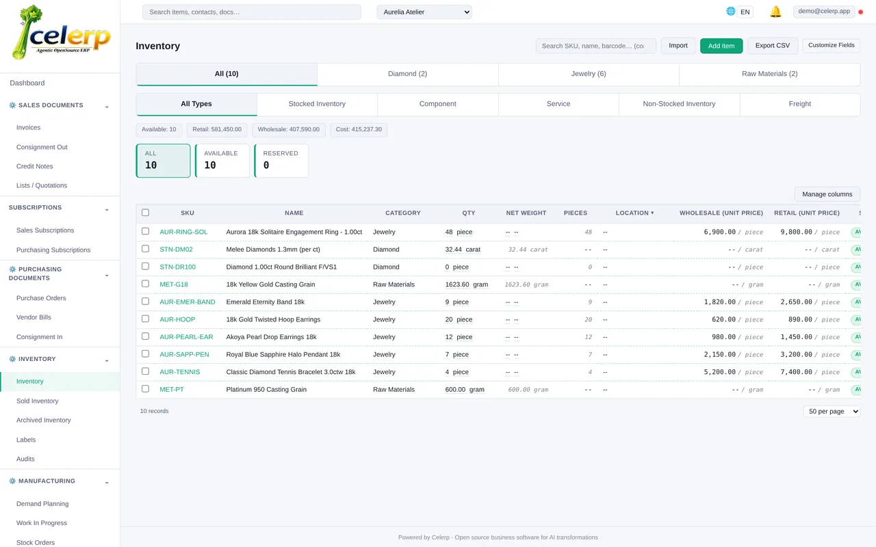Open the AUR-TENNIS SKU link

click(180, 372)
